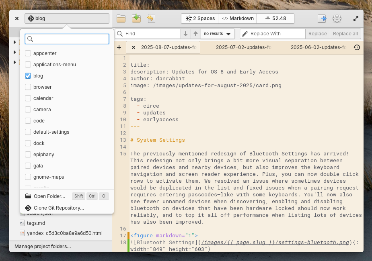Focus the project filter search field

pos(67,39)
